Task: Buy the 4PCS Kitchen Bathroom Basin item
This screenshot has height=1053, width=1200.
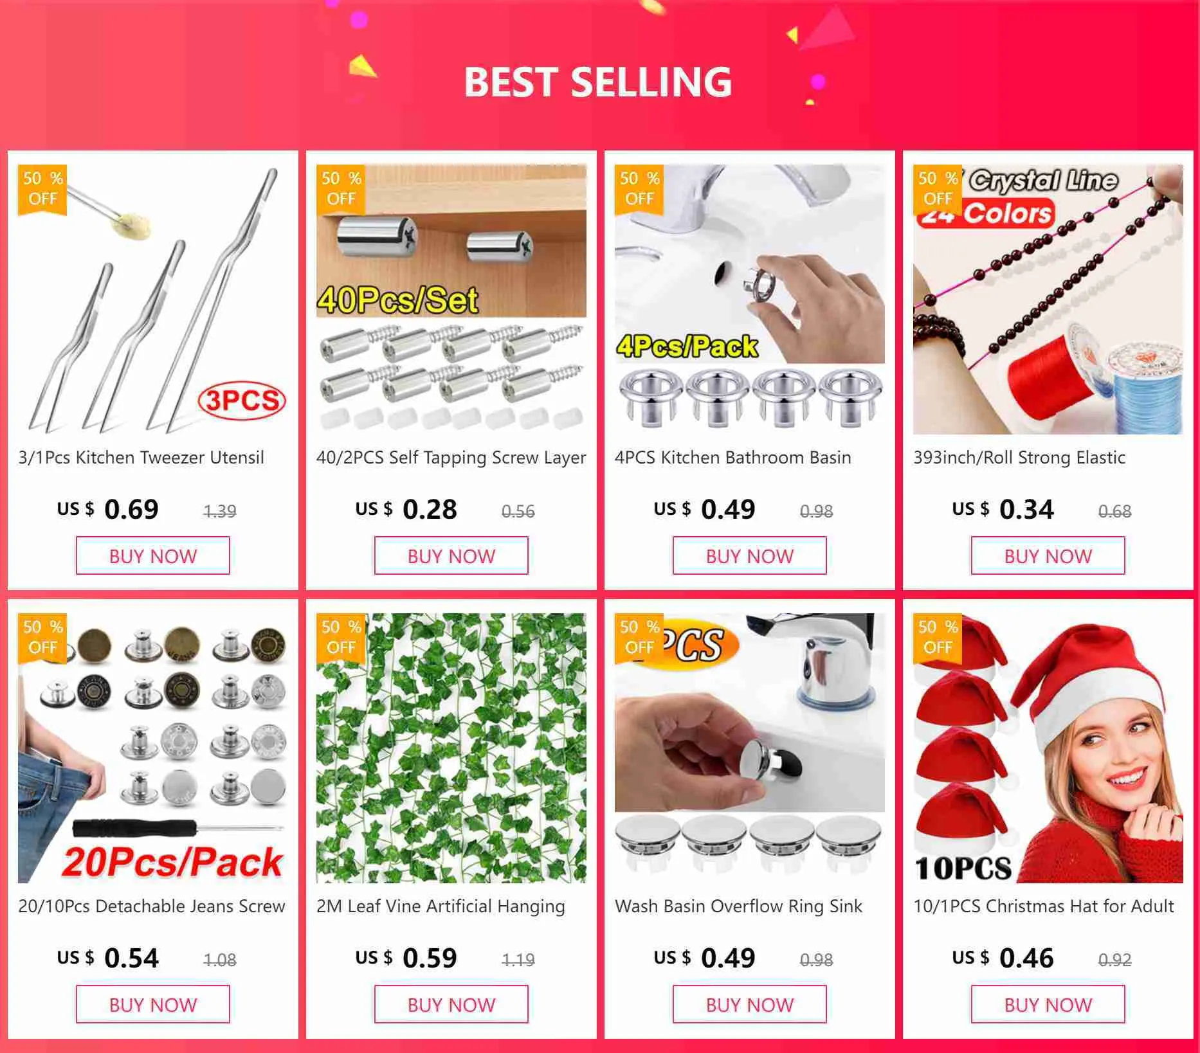Action: 750,555
